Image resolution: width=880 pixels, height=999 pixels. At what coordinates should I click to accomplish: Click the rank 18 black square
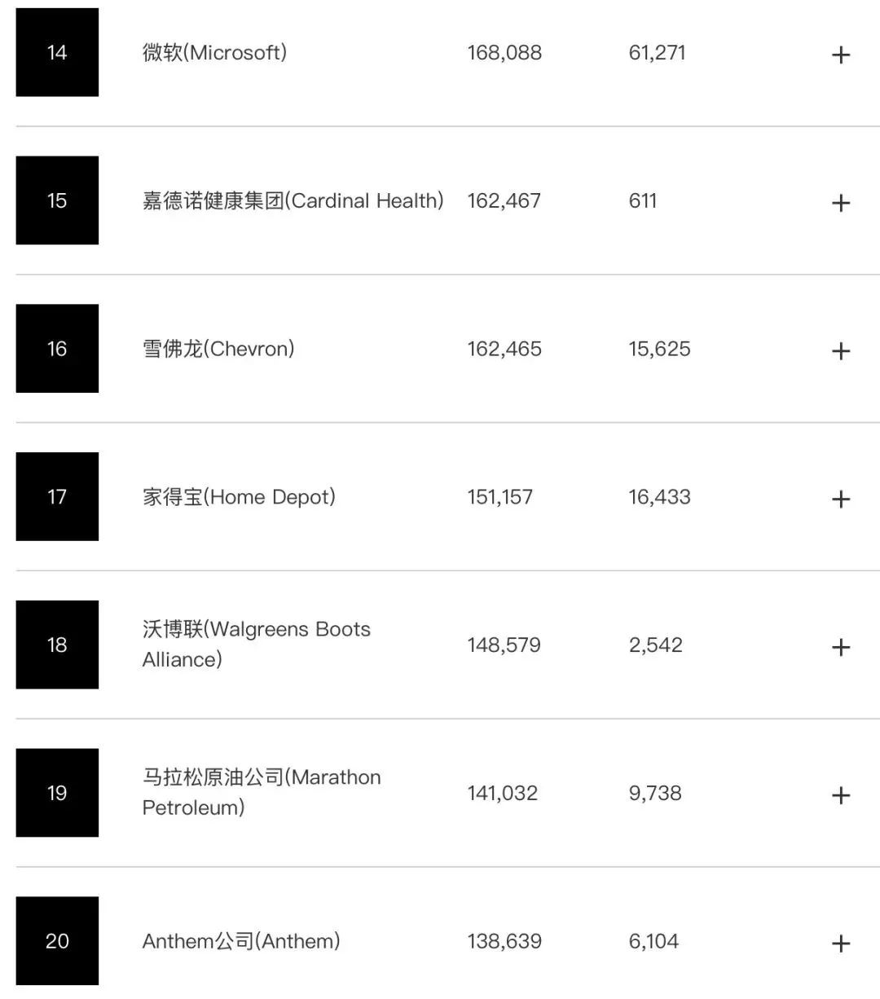(57, 645)
